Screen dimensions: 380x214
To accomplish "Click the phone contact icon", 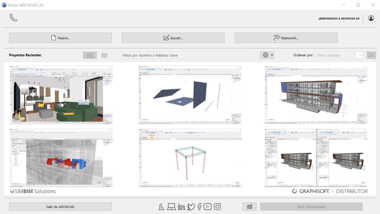I will [13, 17].
